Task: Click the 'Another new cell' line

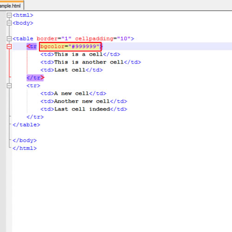Action: [84, 101]
